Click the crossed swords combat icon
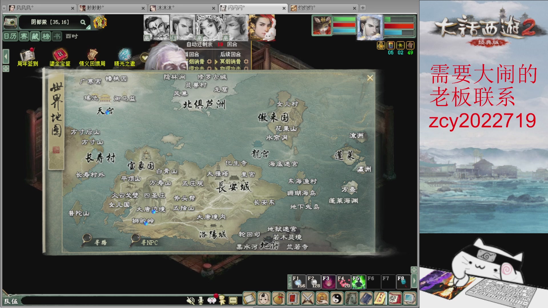 click(x=308, y=299)
